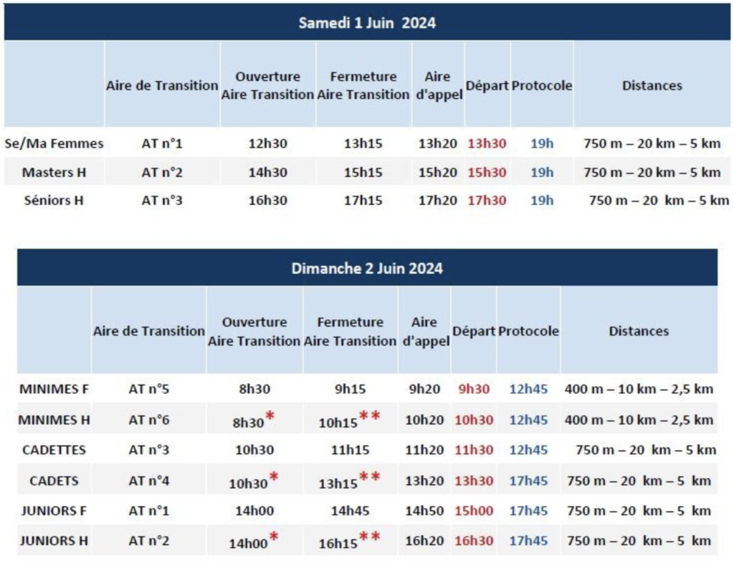The height and width of the screenshot is (563, 734).
Task: Click the 'Protocole' header in the Sunday table
Action: point(528,331)
